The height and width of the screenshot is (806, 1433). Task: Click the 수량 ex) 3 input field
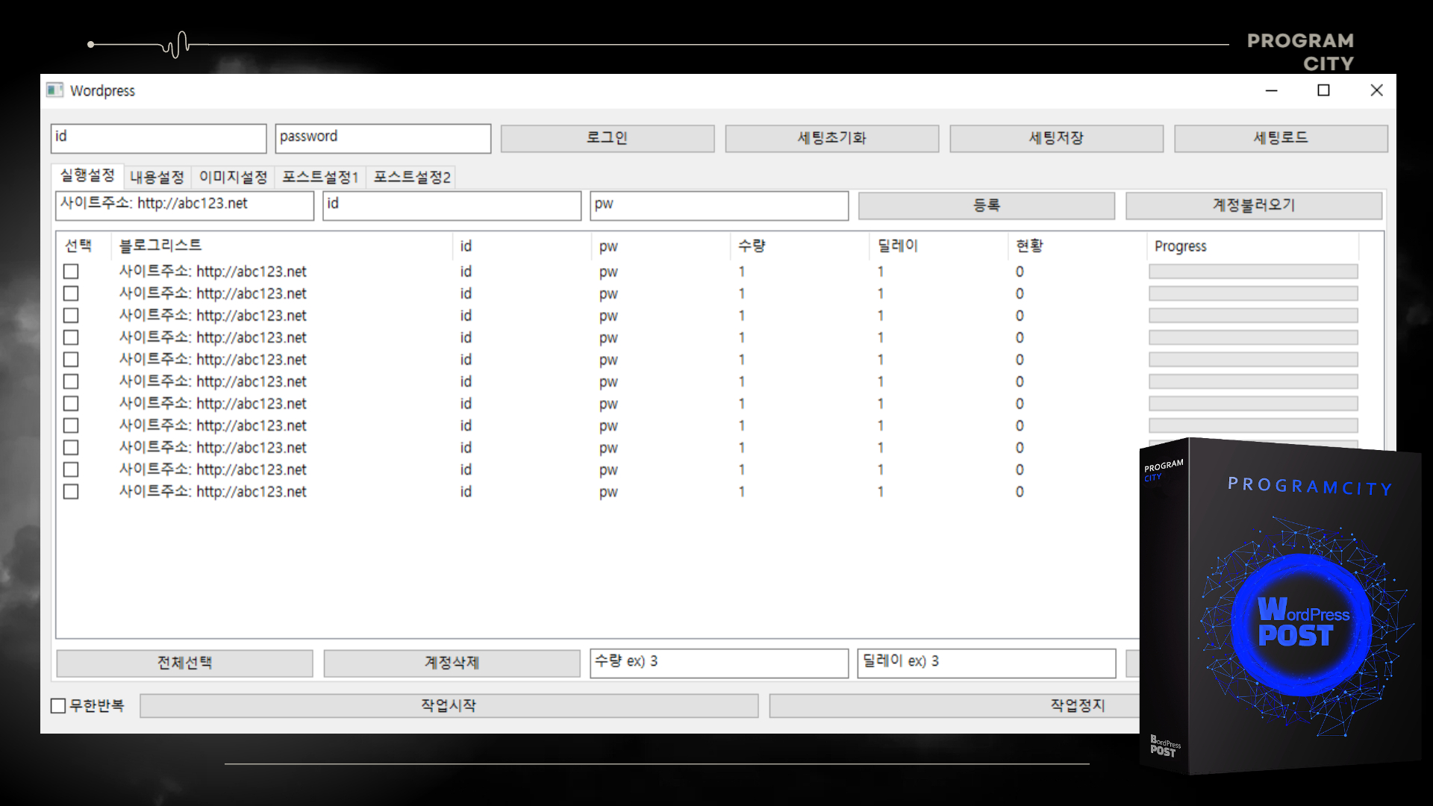[x=719, y=663]
